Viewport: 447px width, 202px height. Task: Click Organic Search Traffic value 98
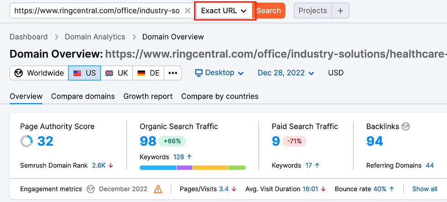(x=148, y=141)
